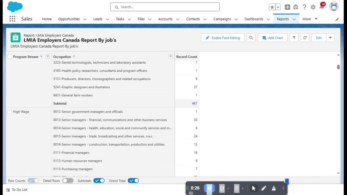Open the dropdown arrow next to Edit

(x=330, y=38)
